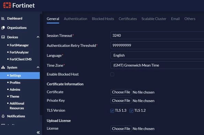Uncheck the TLS 1.2 checkbox
204x135 pixels.
pos(131,111)
